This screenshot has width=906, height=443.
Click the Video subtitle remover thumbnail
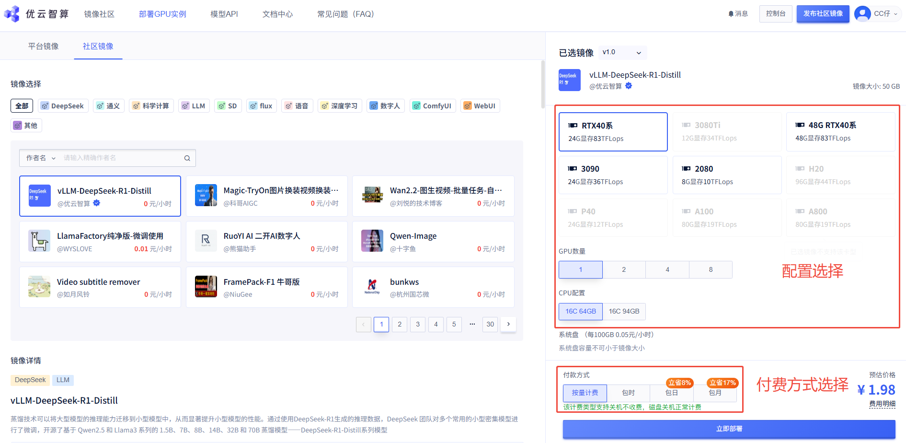coord(39,287)
